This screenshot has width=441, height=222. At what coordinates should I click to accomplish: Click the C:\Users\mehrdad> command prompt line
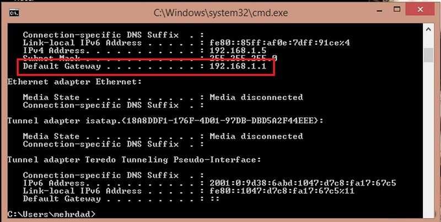pos(51,214)
